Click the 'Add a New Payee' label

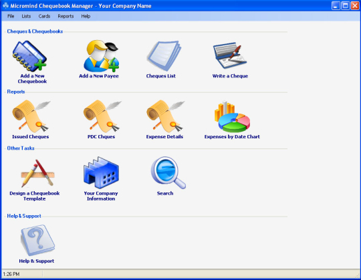99,76
